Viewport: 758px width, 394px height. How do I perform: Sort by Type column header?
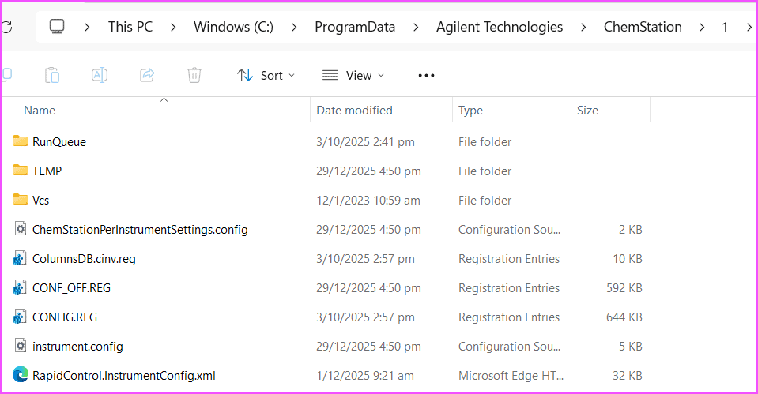pos(470,111)
